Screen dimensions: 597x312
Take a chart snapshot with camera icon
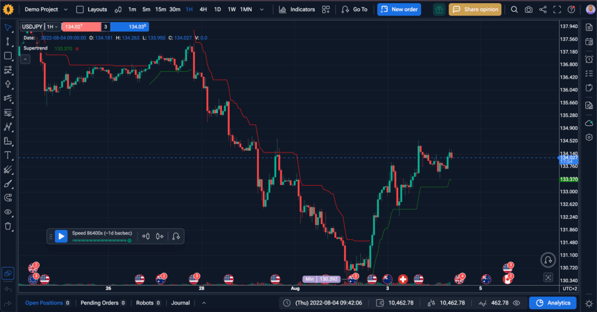click(x=528, y=9)
